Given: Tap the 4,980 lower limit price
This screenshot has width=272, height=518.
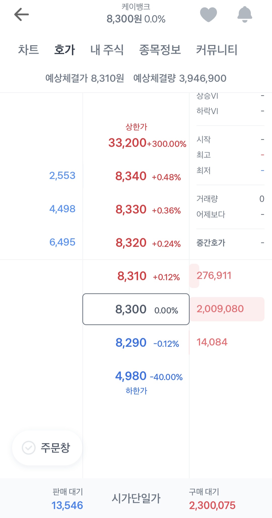Looking at the screenshot, I should pyautogui.click(x=136, y=376).
